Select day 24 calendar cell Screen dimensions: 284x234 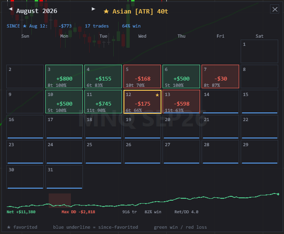coord(64,151)
